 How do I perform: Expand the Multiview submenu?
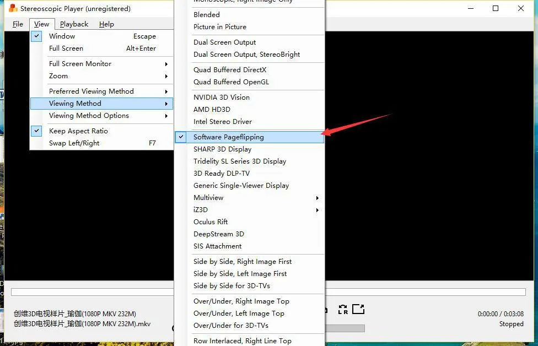(x=250, y=198)
